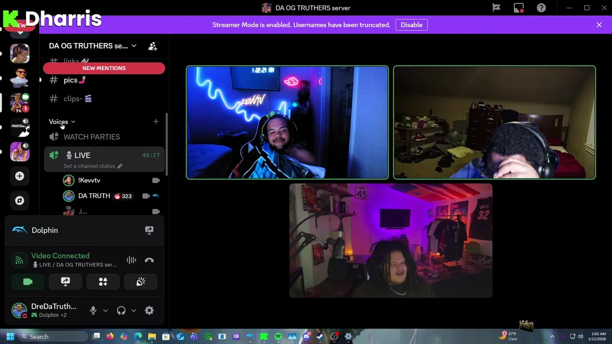The image size is (612, 344).
Task: Click Set a channel status text
Action: point(89,166)
